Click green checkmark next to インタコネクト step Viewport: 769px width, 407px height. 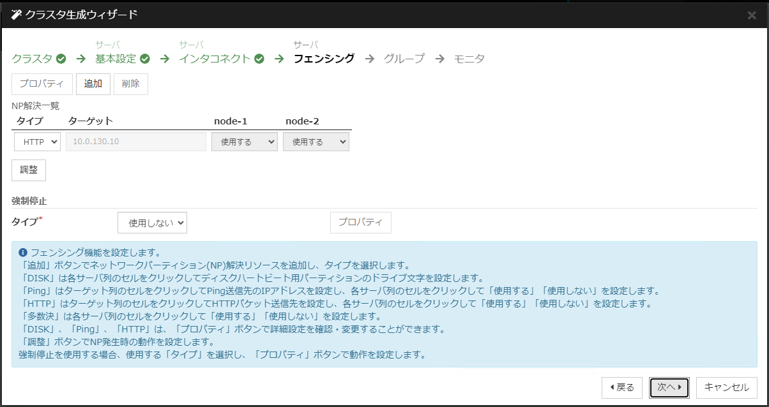pos(259,59)
